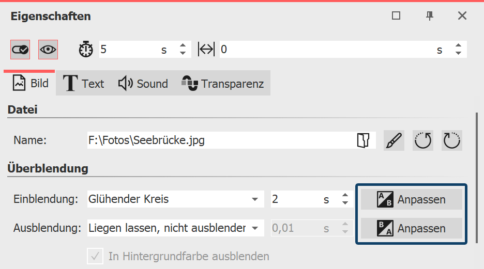The height and width of the screenshot is (269, 484).
Task: Click Anpassen button for Ausblendung
Action: tap(411, 228)
